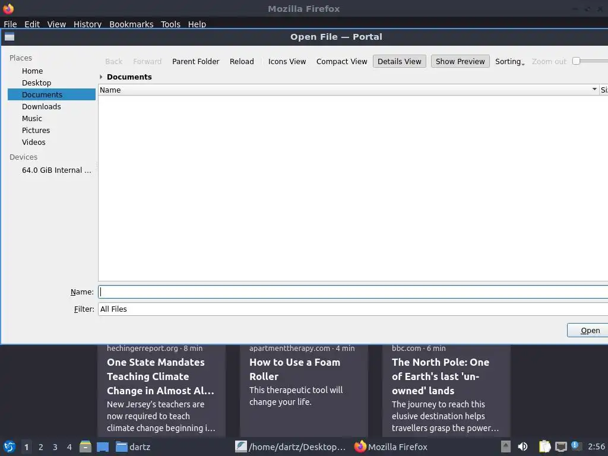Switch to virtual desktop 3
The image size is (608, 456).
tap(55, 447)
